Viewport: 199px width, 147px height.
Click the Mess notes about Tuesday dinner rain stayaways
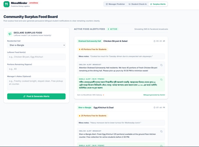click(121, 56)
